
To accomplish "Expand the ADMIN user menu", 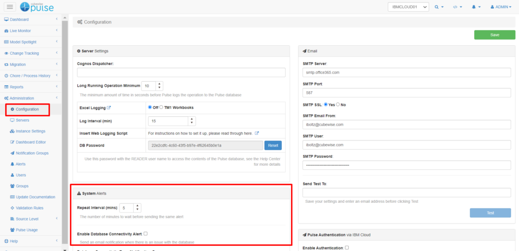I will point(501,7).
